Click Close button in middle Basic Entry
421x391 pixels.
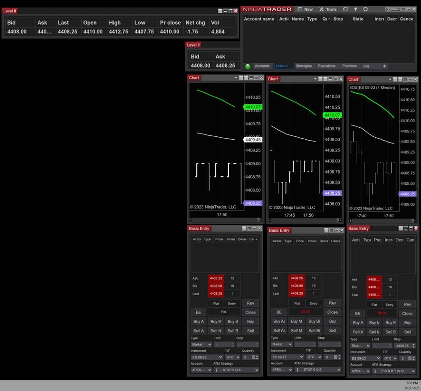333,312
